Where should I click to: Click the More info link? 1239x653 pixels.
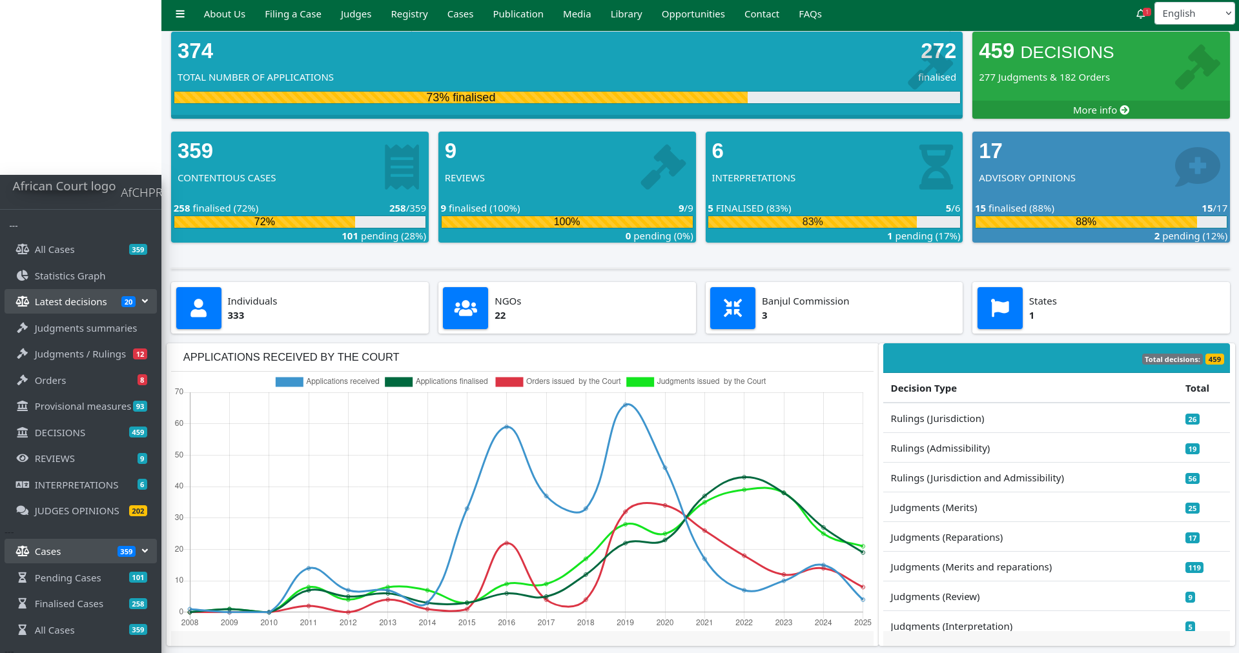tap(1100, 110)
